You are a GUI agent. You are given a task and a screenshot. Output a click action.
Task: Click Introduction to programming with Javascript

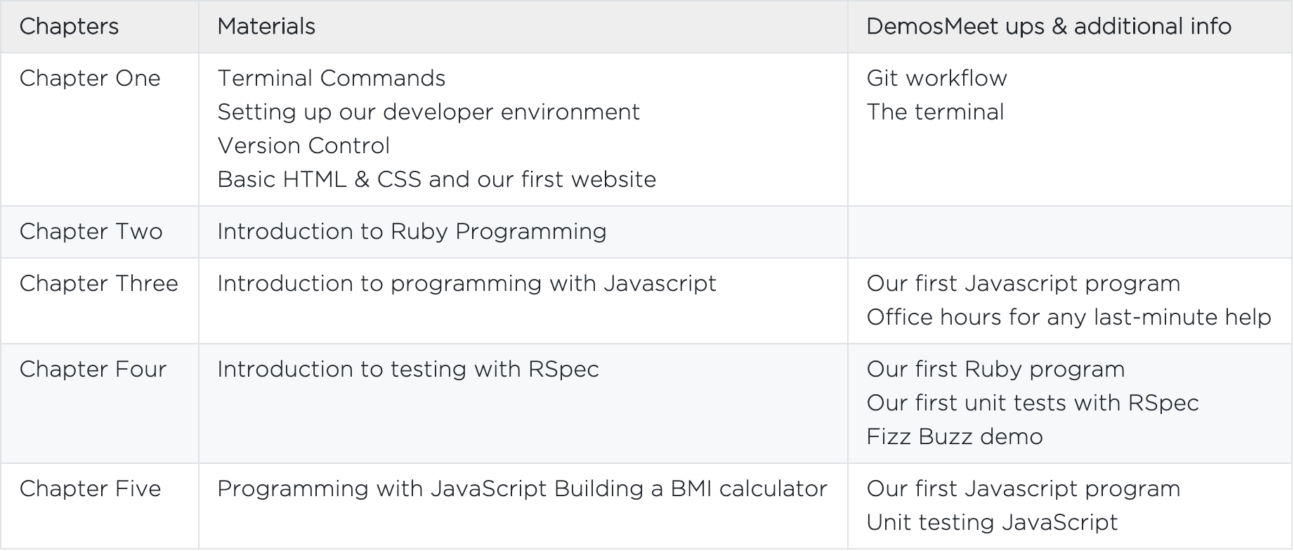tap(466, 283)
